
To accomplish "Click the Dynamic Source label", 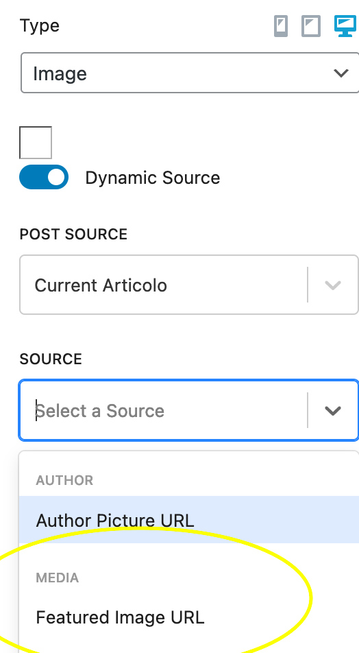I will [153, 178].
